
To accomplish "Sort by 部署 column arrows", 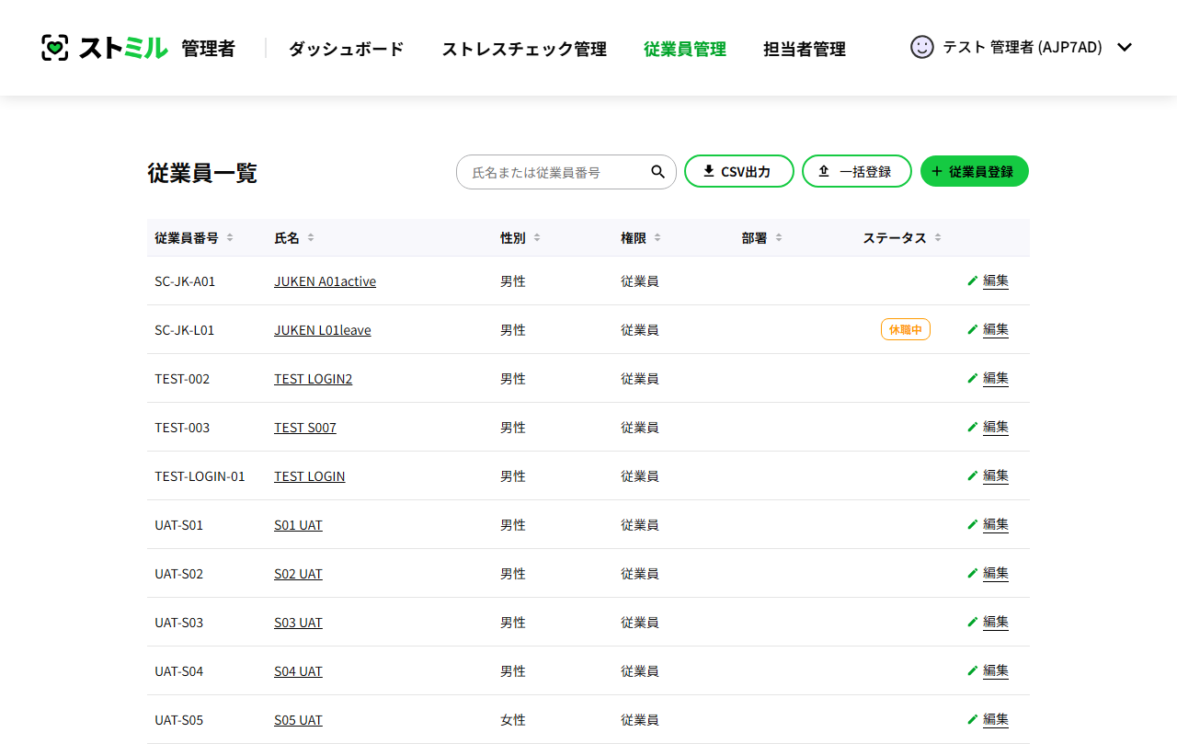I will pos(779,238).
